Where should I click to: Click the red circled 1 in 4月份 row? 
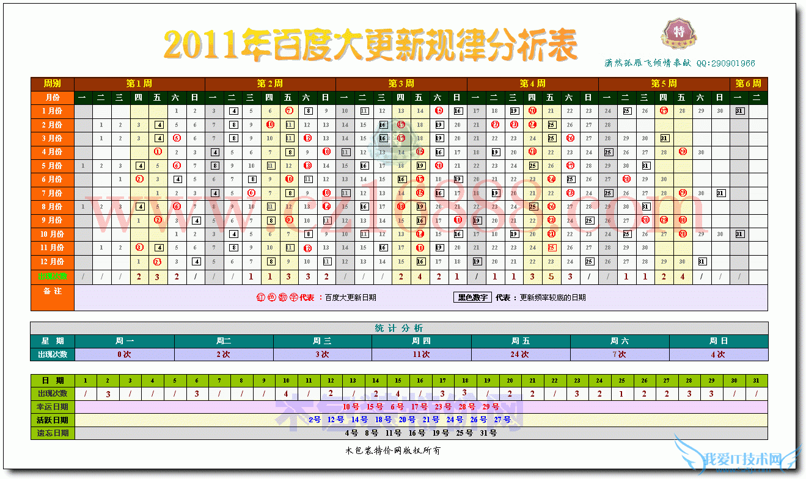pyautogui.click(x=158, y=152)
